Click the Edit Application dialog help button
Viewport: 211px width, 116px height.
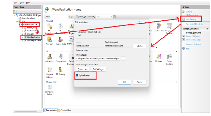coord(139,22)
